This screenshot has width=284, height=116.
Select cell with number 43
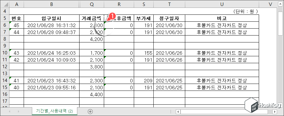tap(17, 53)
